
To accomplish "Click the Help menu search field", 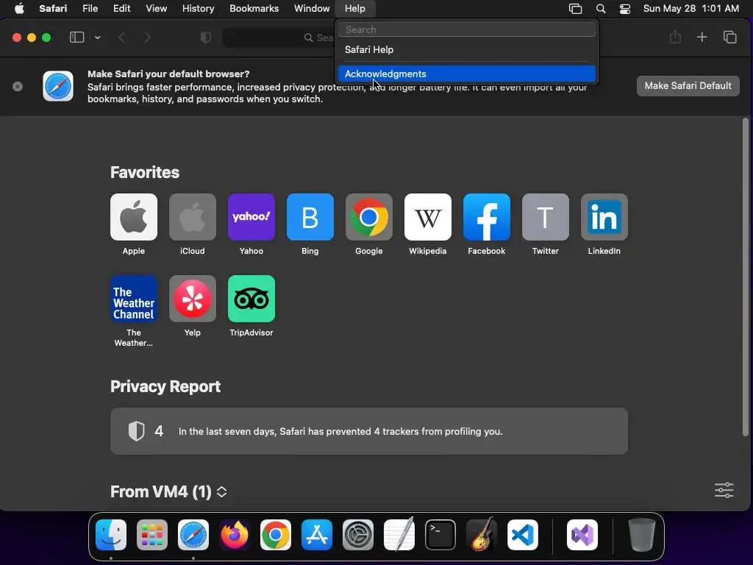I will pos(467,29).
